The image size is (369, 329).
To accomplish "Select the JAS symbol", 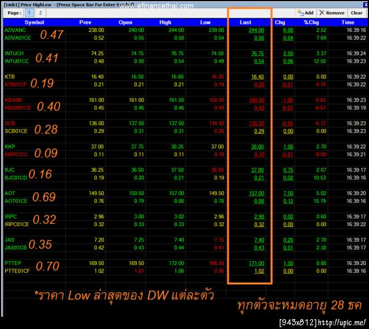I will point(10,240).
